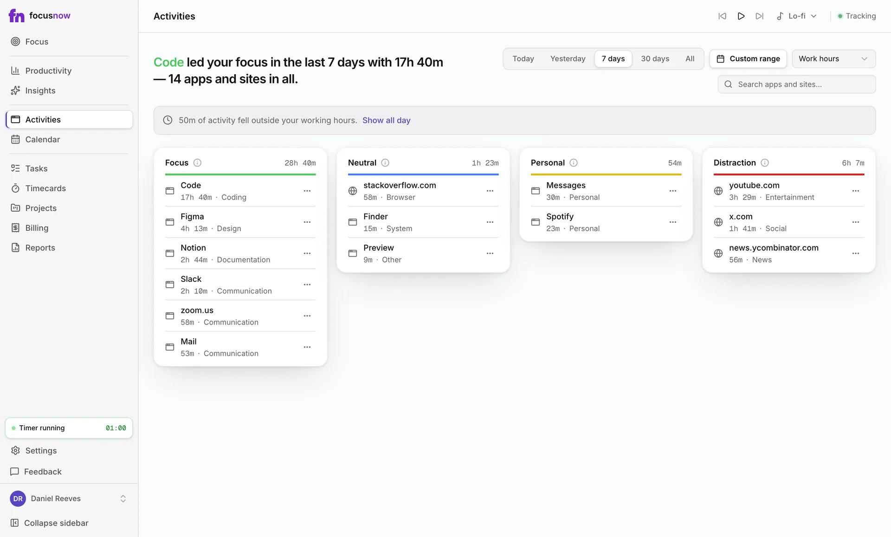The width and height of the screenshot is (891, 537).
Task: Open more options for Code
Action: click(x=307, y=191)
